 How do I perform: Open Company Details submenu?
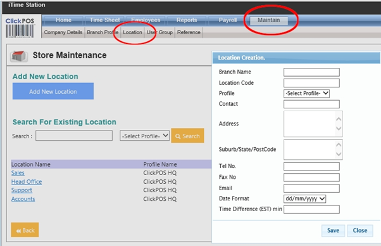(63, 32)
